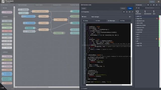Screen dimensions: 161x90
Task: Switch to the On Start tab
Action: [x=100, y=21]
